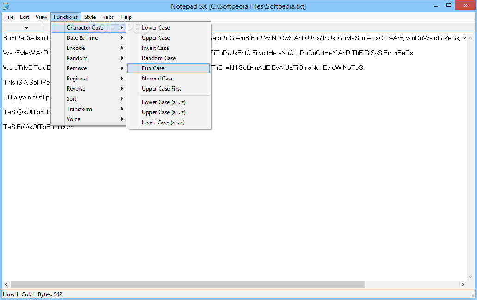477x300 pixels.
Task: Select Upper Case (a .. z)
Action: point(168,112)
